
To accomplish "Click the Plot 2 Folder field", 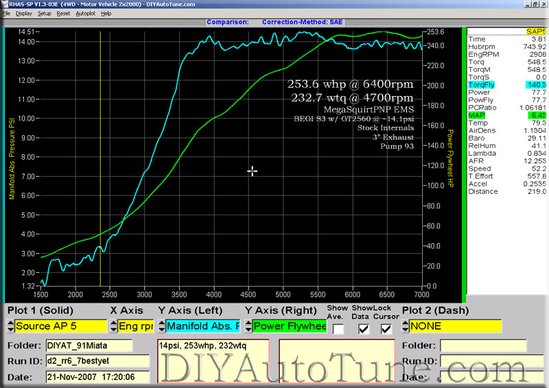I will click(483, 345).
